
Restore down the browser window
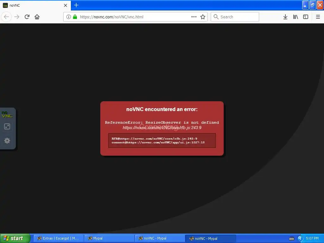click(x=312, y=5)
